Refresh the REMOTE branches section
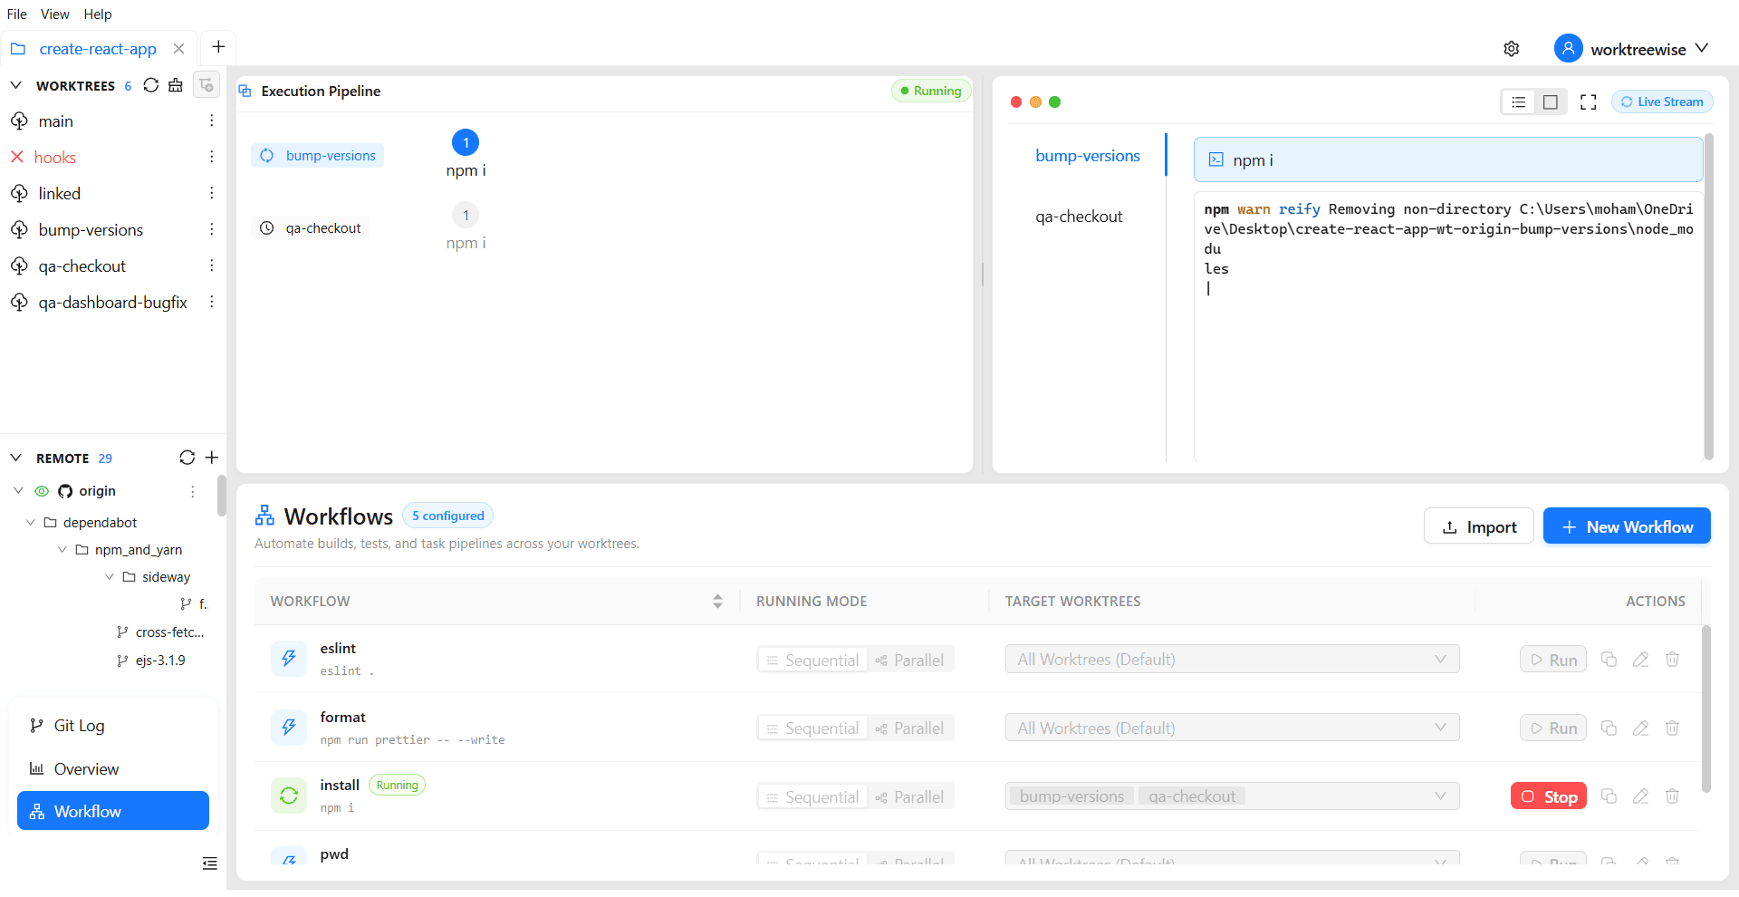Image resolution: width=1739 pixels, height=897 pixels. point(187,458)
